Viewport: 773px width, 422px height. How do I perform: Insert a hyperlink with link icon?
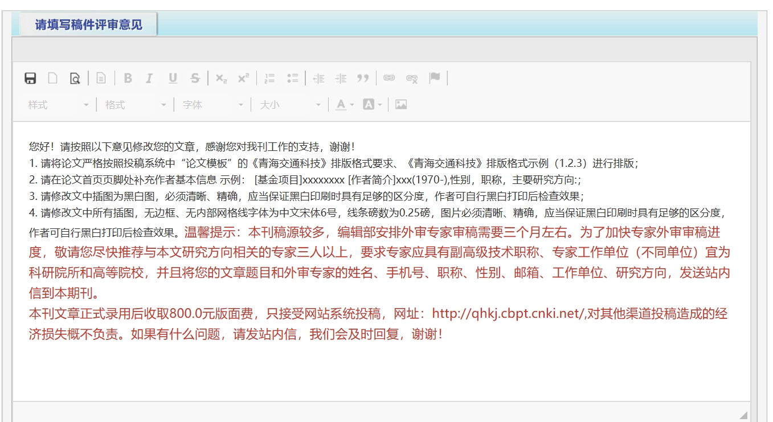coord(389,79)
